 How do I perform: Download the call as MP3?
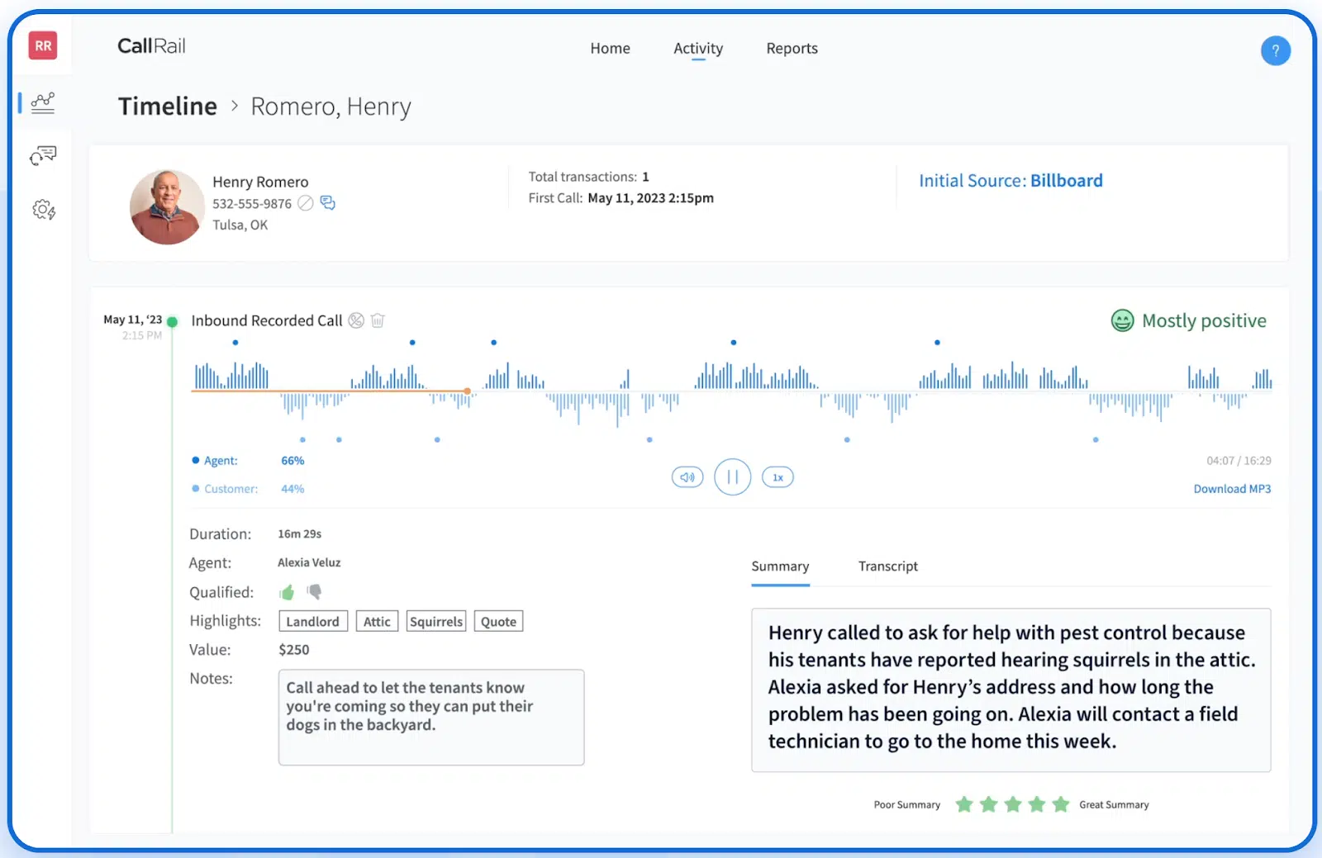(1232, 488)
